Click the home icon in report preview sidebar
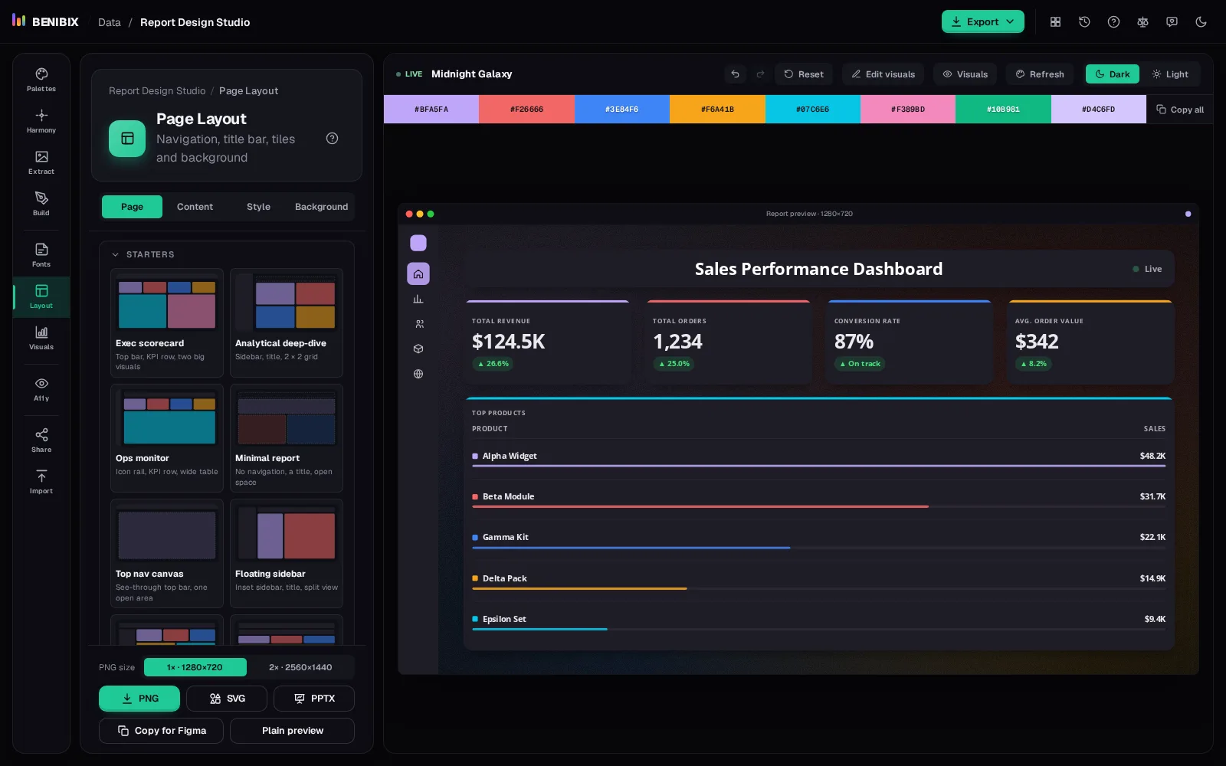The image size is (1226, 766). (x=418, y=273)
